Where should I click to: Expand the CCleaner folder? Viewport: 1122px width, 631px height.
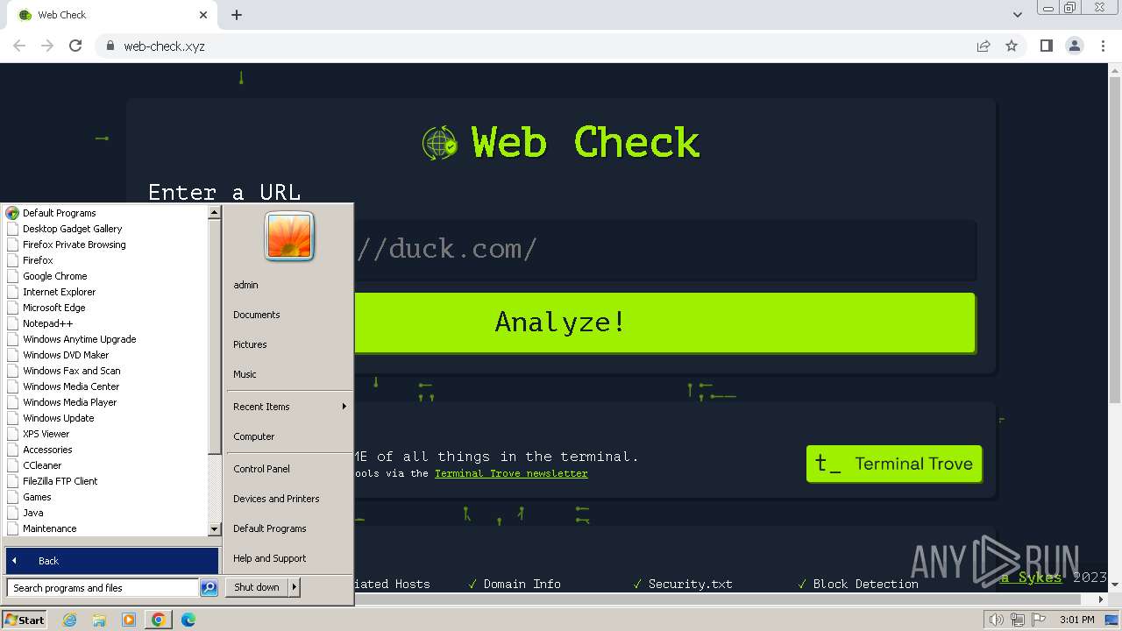click(x=42, y=465)
